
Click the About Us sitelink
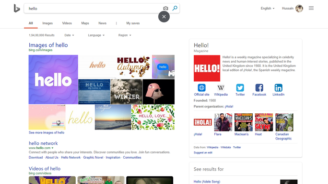[x=52, y=157]
